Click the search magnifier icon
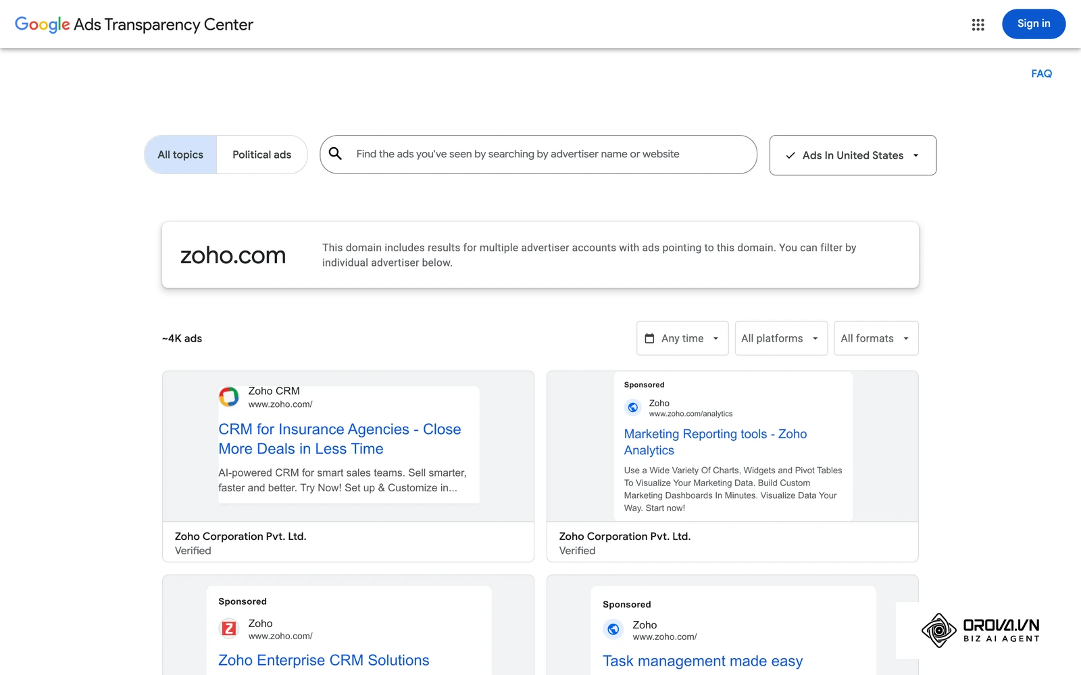The height and width of the screenshot is (675, 1081). pos(335,154)
